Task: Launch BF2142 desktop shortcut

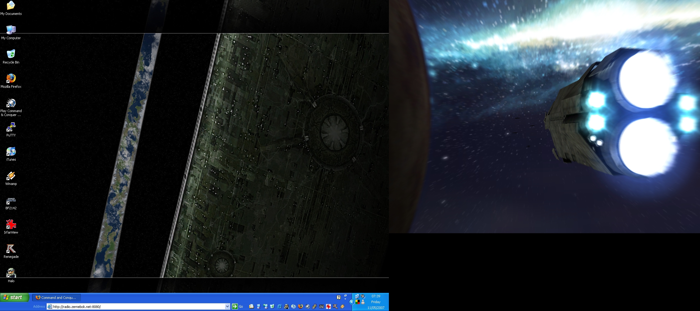Action: (11, 200)
